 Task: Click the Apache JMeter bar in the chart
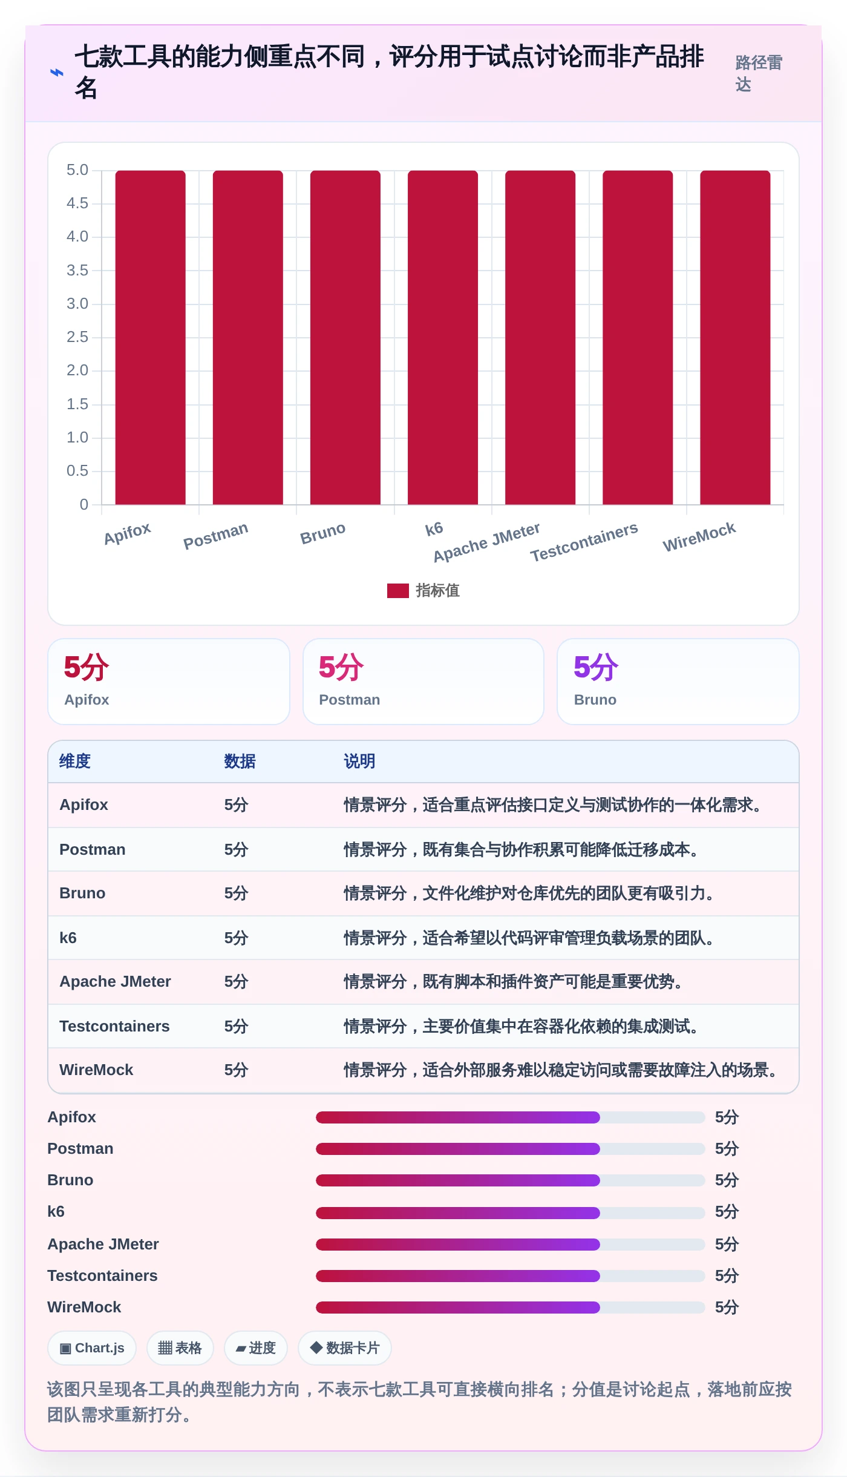coord(540,337)
